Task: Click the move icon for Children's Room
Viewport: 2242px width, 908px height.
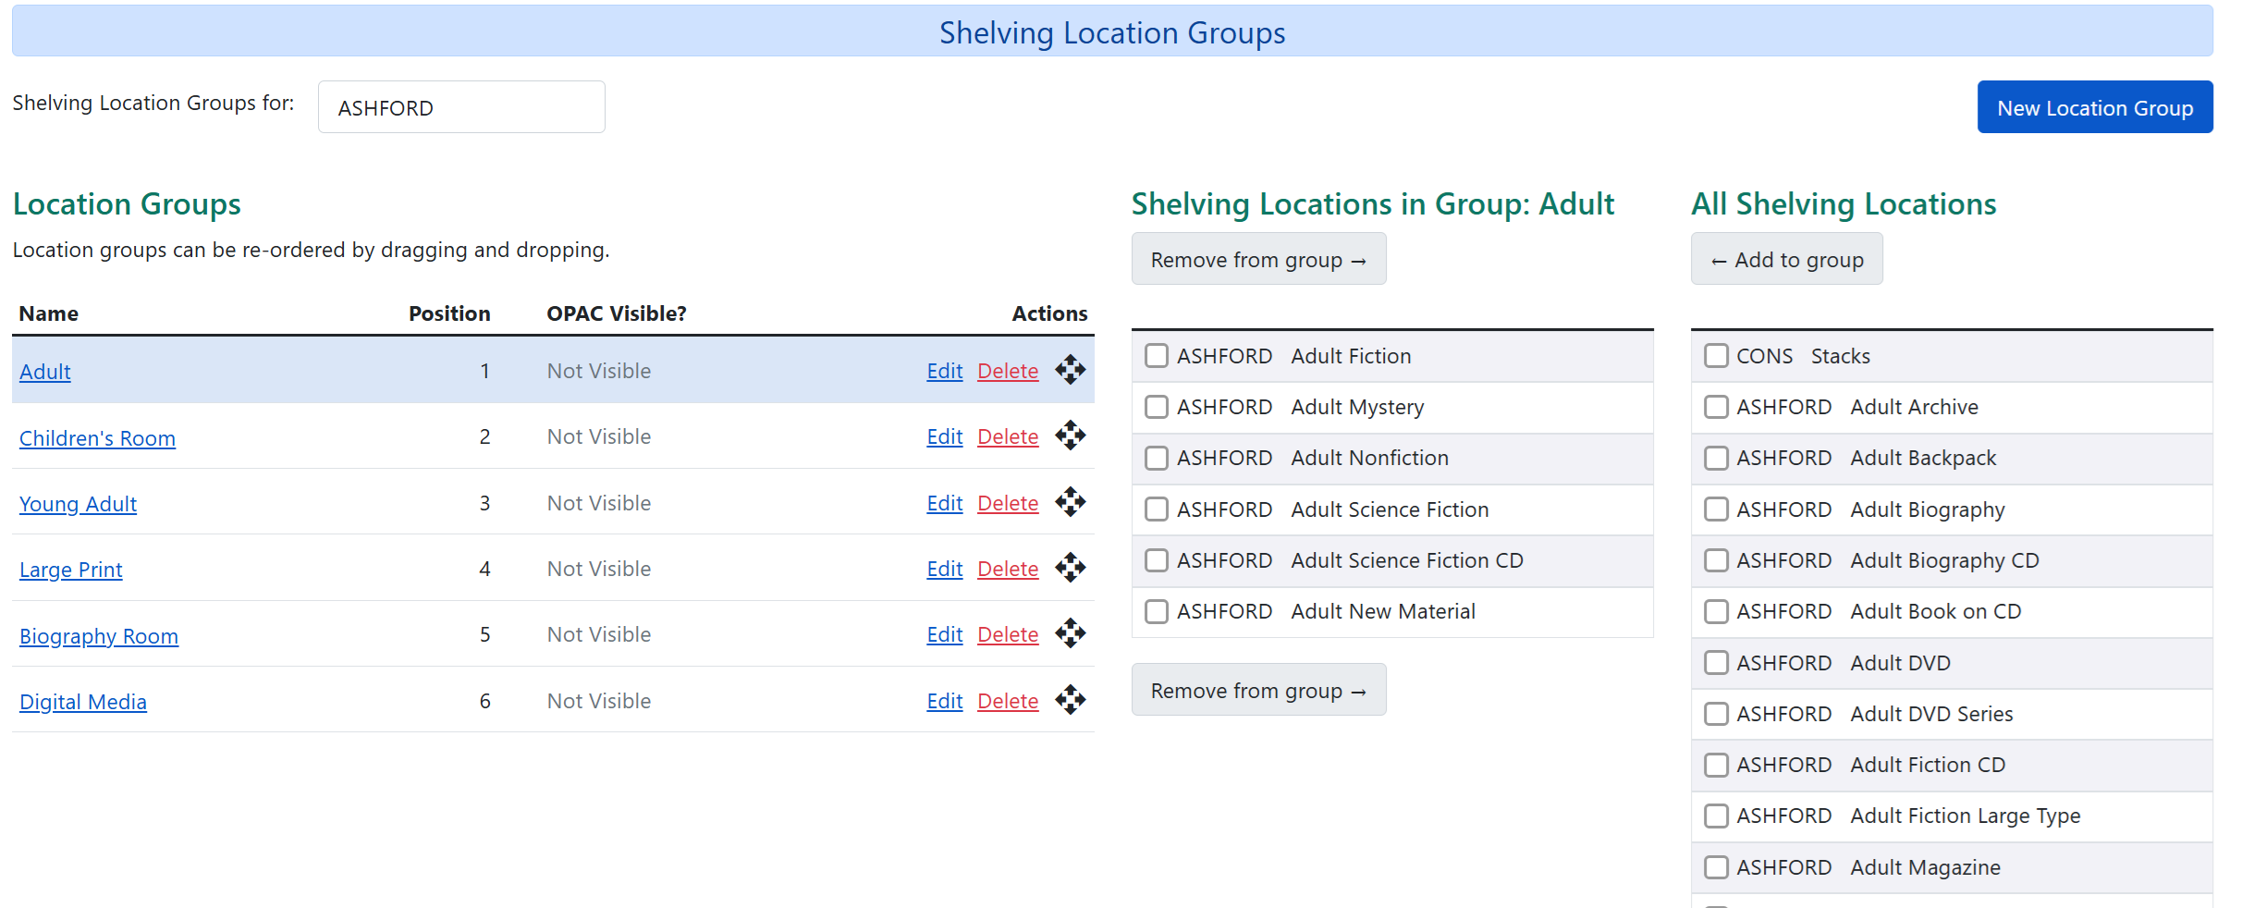Action: (1071, 436)
